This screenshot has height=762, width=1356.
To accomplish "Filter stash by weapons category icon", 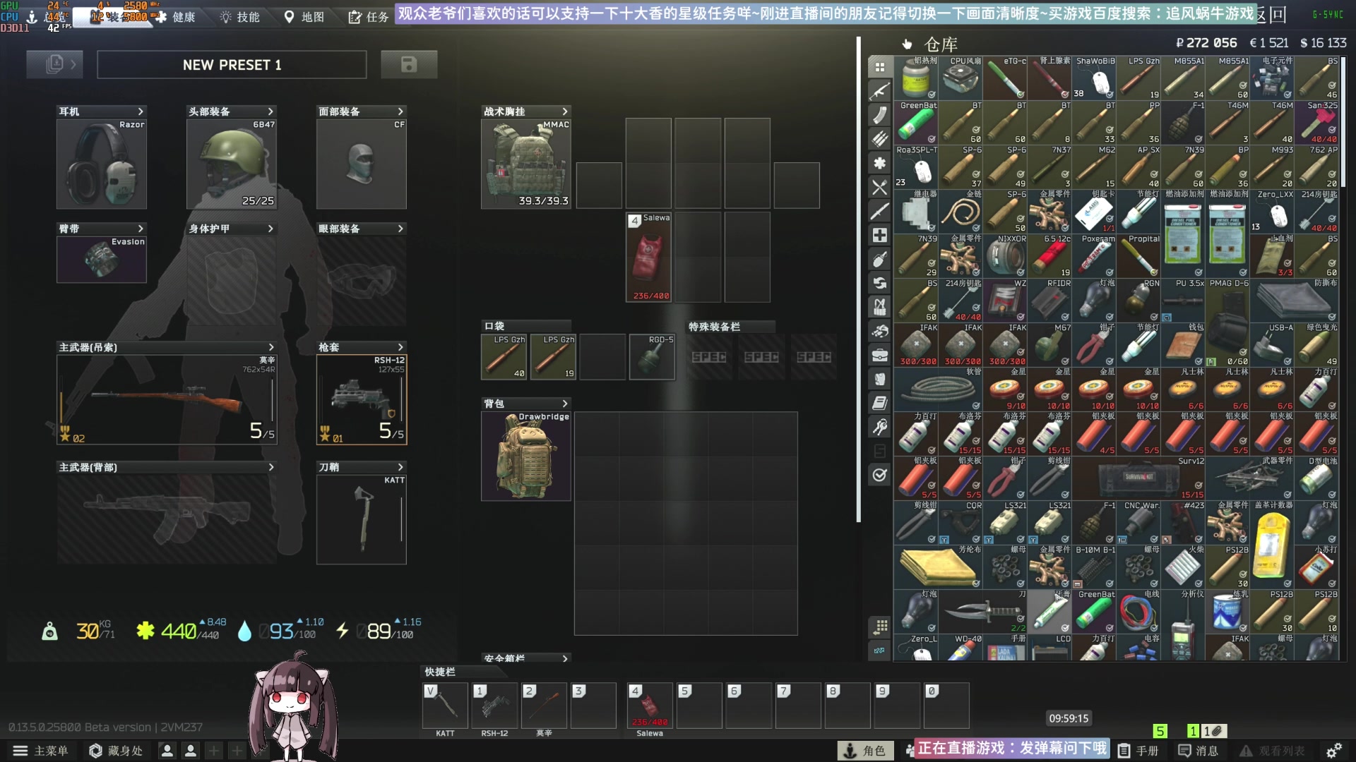I will [x=879, y=91].
